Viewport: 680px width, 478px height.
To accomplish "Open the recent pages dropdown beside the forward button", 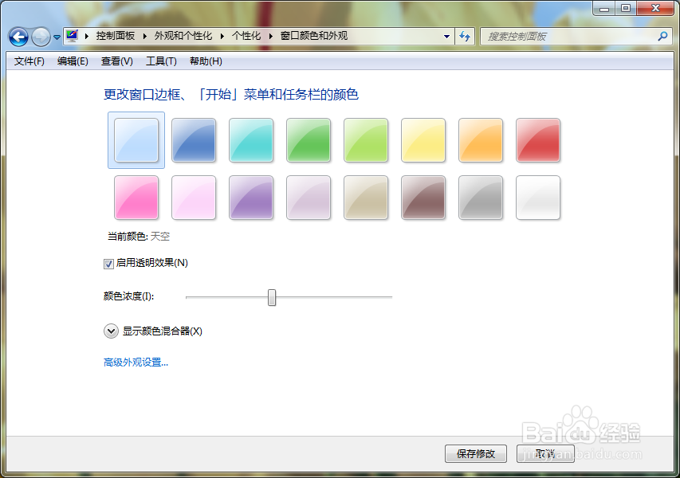I will [56, 37].
